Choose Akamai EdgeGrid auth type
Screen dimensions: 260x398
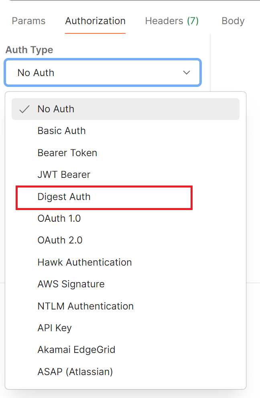pyautogui.click(x=76, y=350)
